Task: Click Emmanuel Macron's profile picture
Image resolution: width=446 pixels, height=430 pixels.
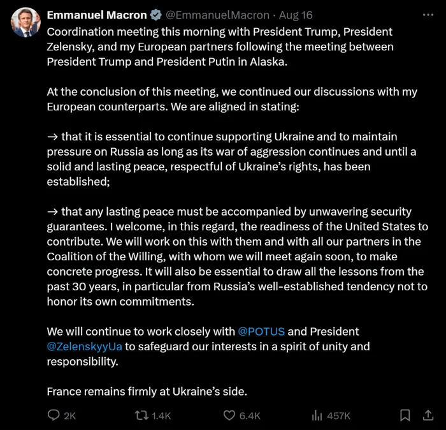Action: point(25,23)
